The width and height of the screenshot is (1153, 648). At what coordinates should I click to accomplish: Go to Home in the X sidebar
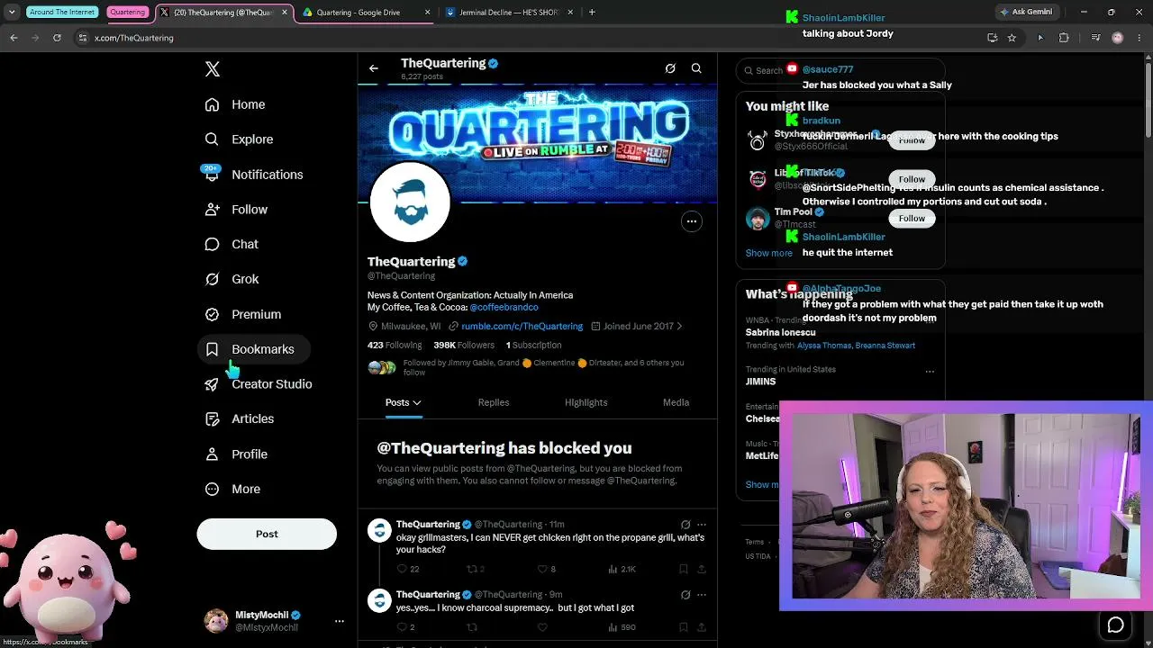[235, 104]
